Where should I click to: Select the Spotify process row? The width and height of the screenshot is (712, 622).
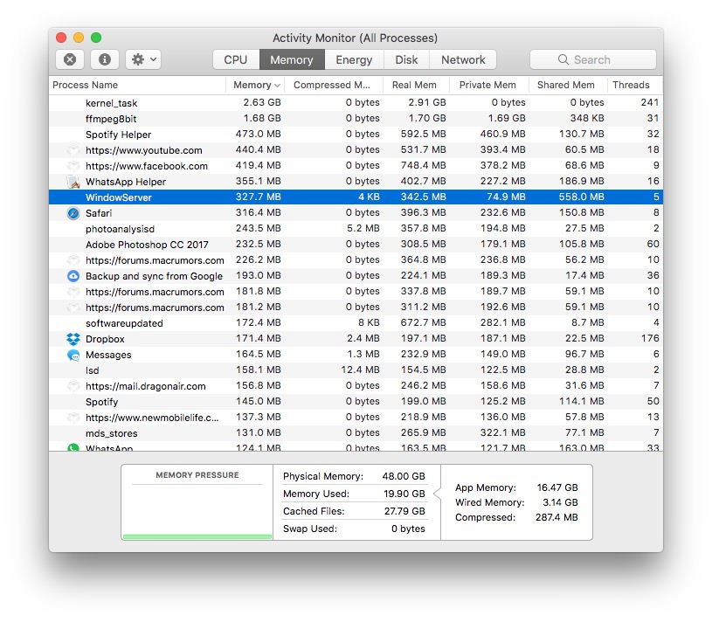click(356, 401)
